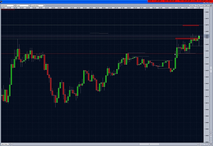Click the EUR/USD symbol field
Viewport: 213px width, 146px height.
7,5
